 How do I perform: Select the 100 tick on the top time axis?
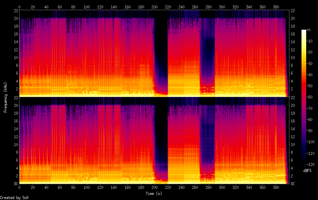click(x=87, y=6)
